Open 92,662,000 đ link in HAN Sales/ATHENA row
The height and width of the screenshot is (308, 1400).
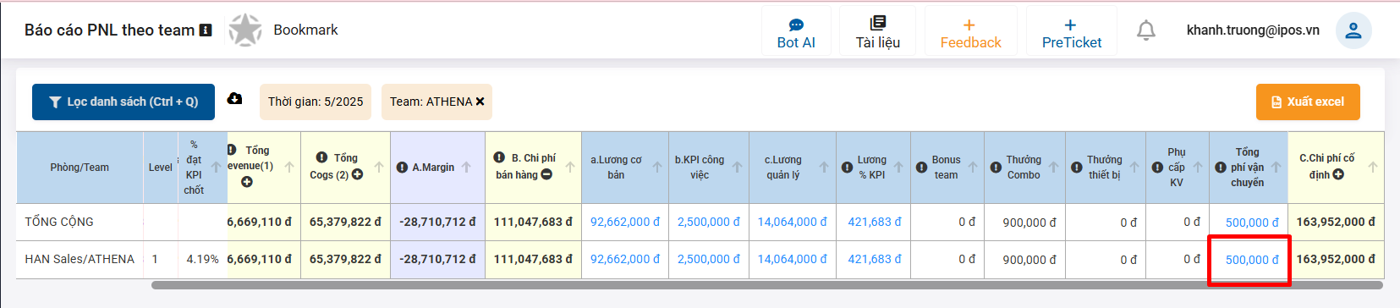point(625,259)
